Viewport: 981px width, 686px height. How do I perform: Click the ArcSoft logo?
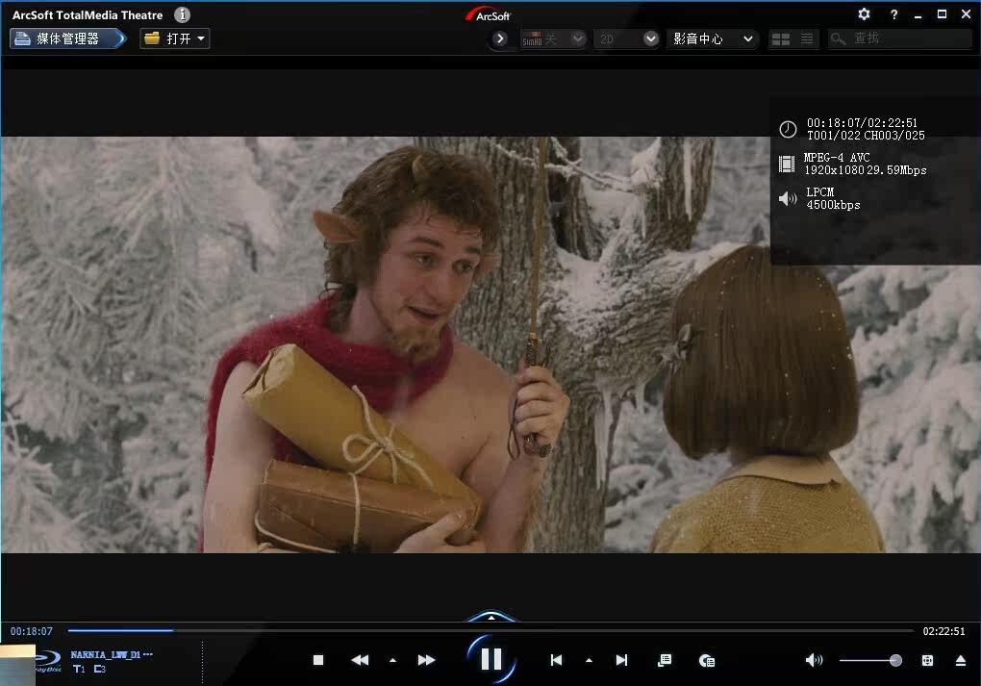pos(489,14)
